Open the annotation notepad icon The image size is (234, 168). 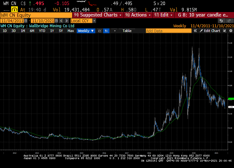pos(224,31)
